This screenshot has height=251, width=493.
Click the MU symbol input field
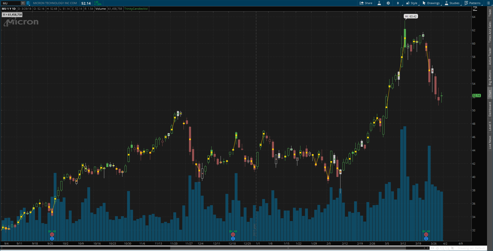point(11,3)
